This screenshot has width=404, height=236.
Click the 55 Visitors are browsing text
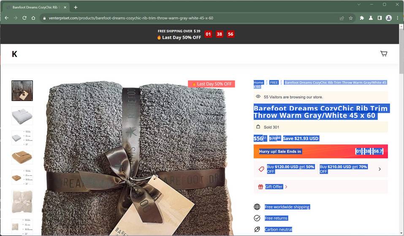[x=293, y=97]
